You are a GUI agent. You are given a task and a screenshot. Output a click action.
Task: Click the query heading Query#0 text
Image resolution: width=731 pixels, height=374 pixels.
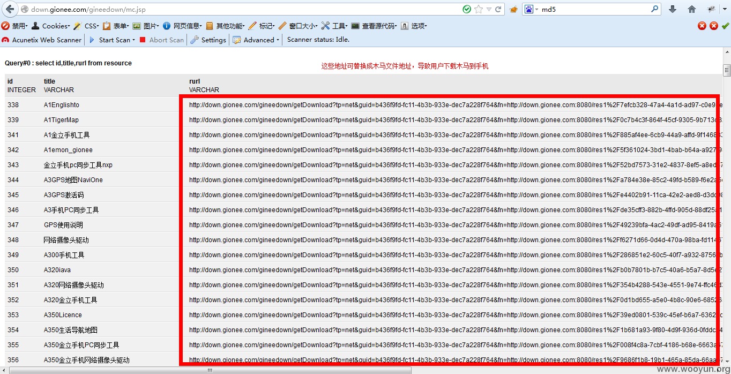(68, 63)
